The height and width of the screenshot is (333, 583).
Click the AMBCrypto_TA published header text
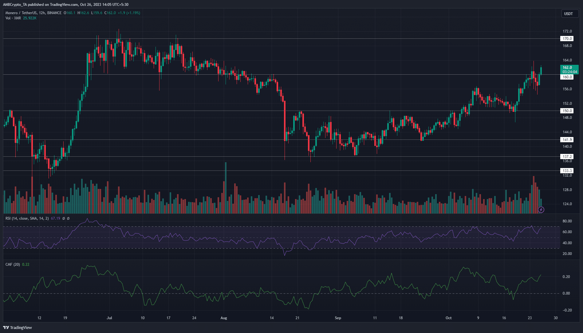[65, 5]
